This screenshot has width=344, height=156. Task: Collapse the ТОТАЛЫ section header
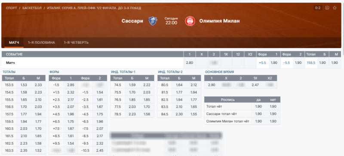(x=9, y=72)
